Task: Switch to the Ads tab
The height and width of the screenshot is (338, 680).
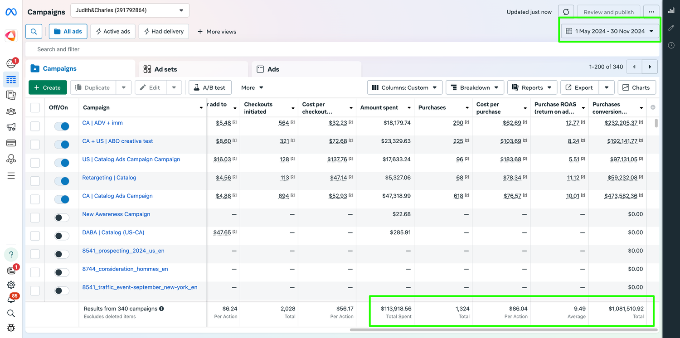Action: [306, 69]
